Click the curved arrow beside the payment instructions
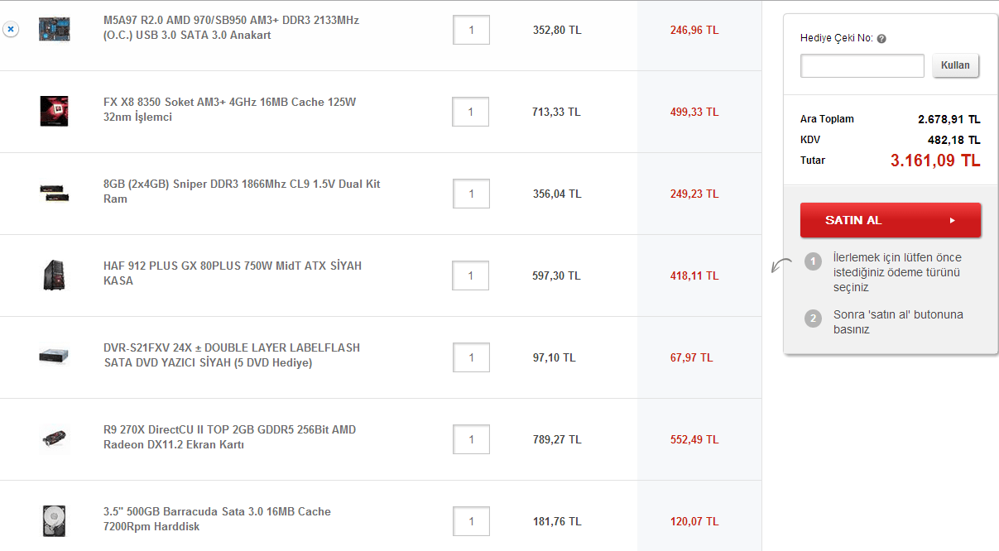This screenshot has height=551, width=999. (x=780, y=266)
